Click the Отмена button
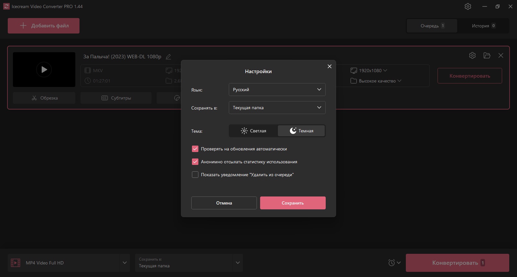Screen dimensions: 517x277 click(224, 203)
